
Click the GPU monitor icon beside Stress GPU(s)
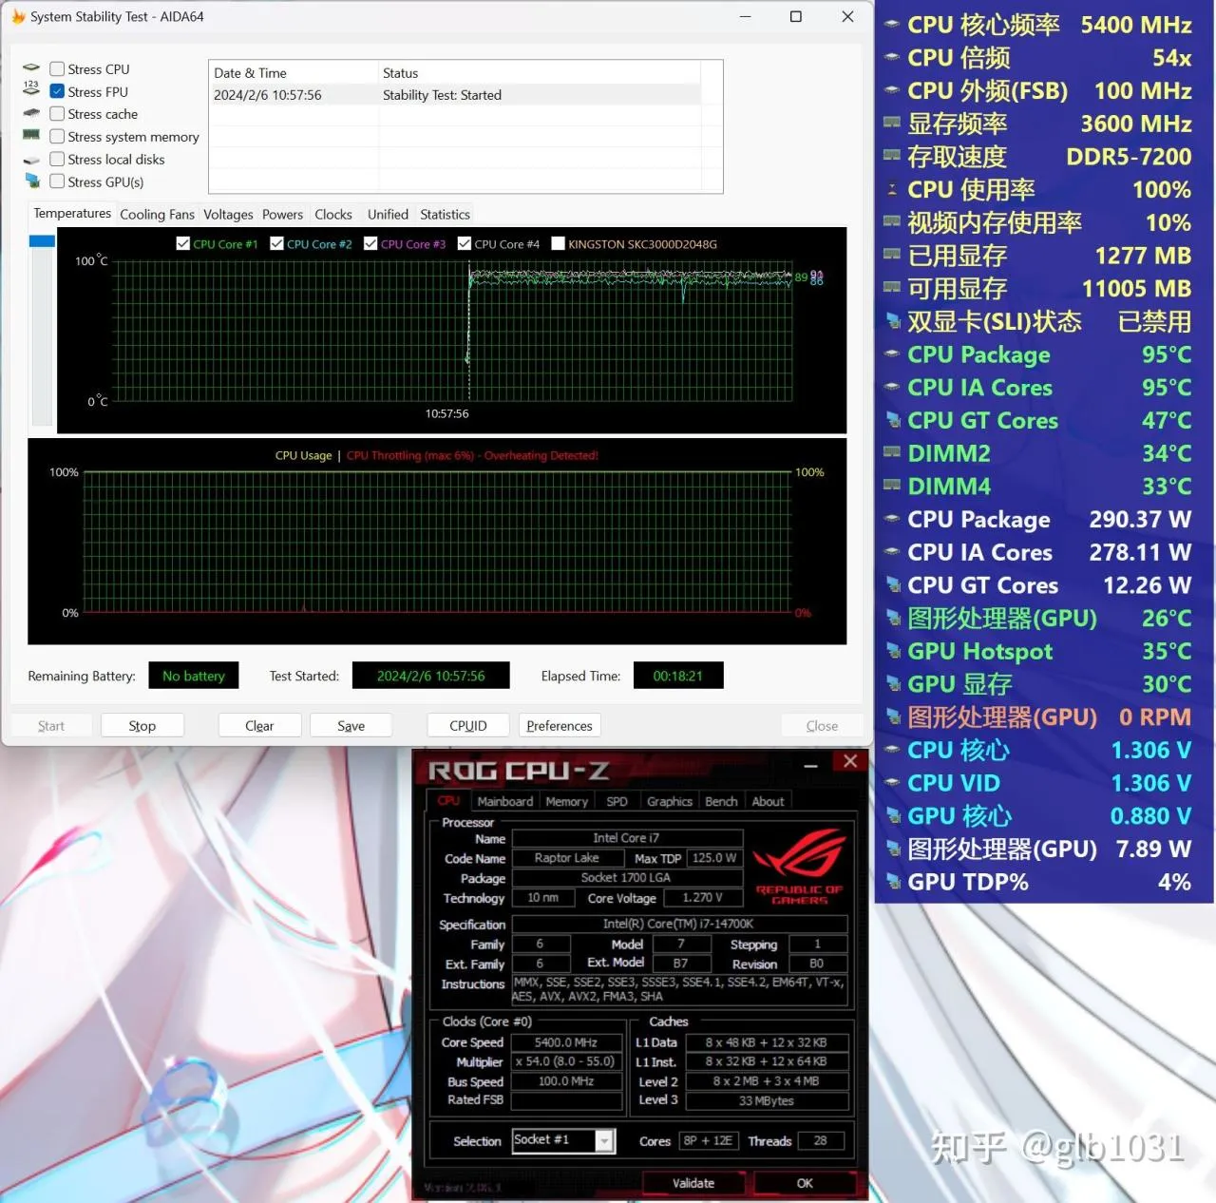[x=31, y=181]
